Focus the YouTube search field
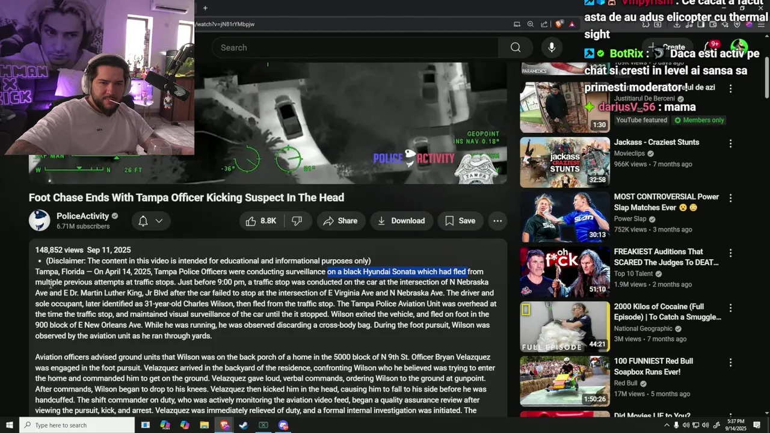Image resolution: width=770 pixels, height=433 pixels. [355, 48]
